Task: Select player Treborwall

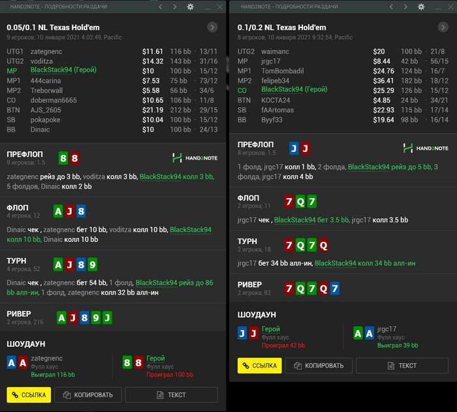Action: (x=46, y=91)
